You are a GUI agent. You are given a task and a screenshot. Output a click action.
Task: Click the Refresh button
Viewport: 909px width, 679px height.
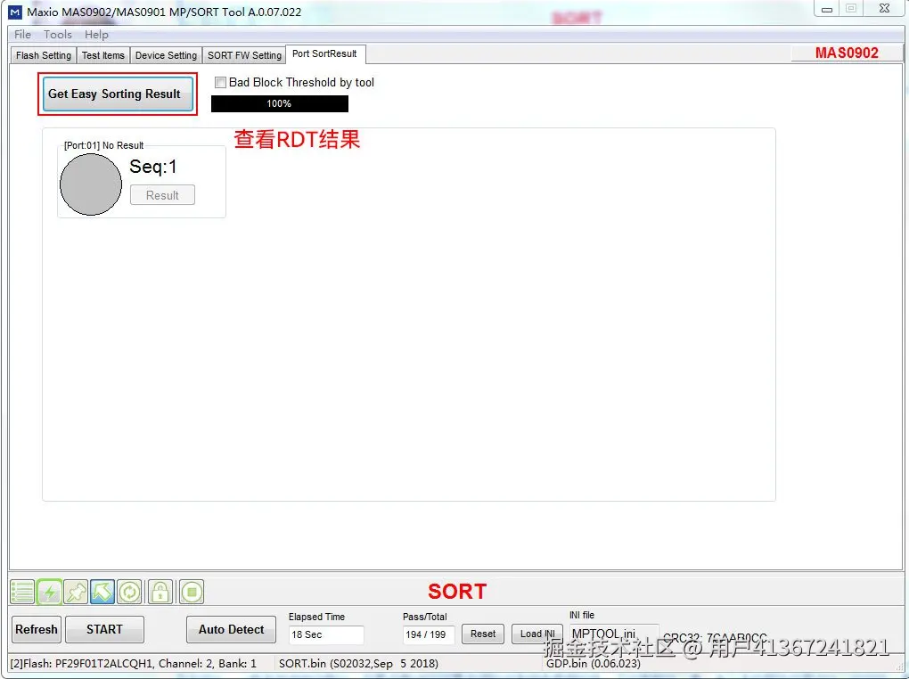pyautogui.click(x=37, y=629)
